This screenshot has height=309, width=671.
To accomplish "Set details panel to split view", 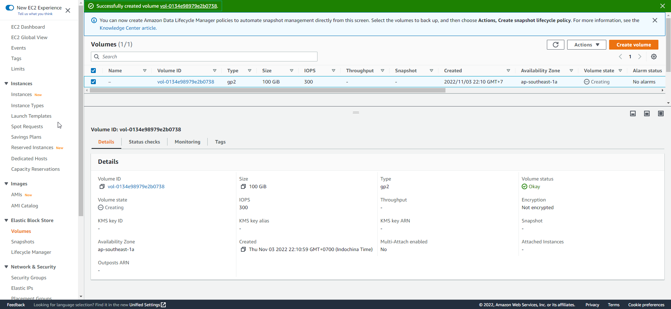I will 647,113.
